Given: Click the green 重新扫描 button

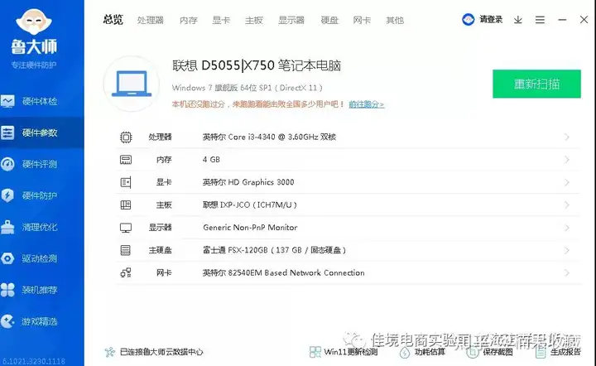Looking at the screenshot, I should 536,84.
